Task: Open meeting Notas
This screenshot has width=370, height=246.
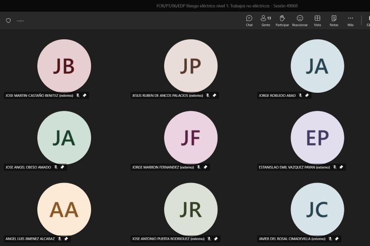Action: click(334, 21)
